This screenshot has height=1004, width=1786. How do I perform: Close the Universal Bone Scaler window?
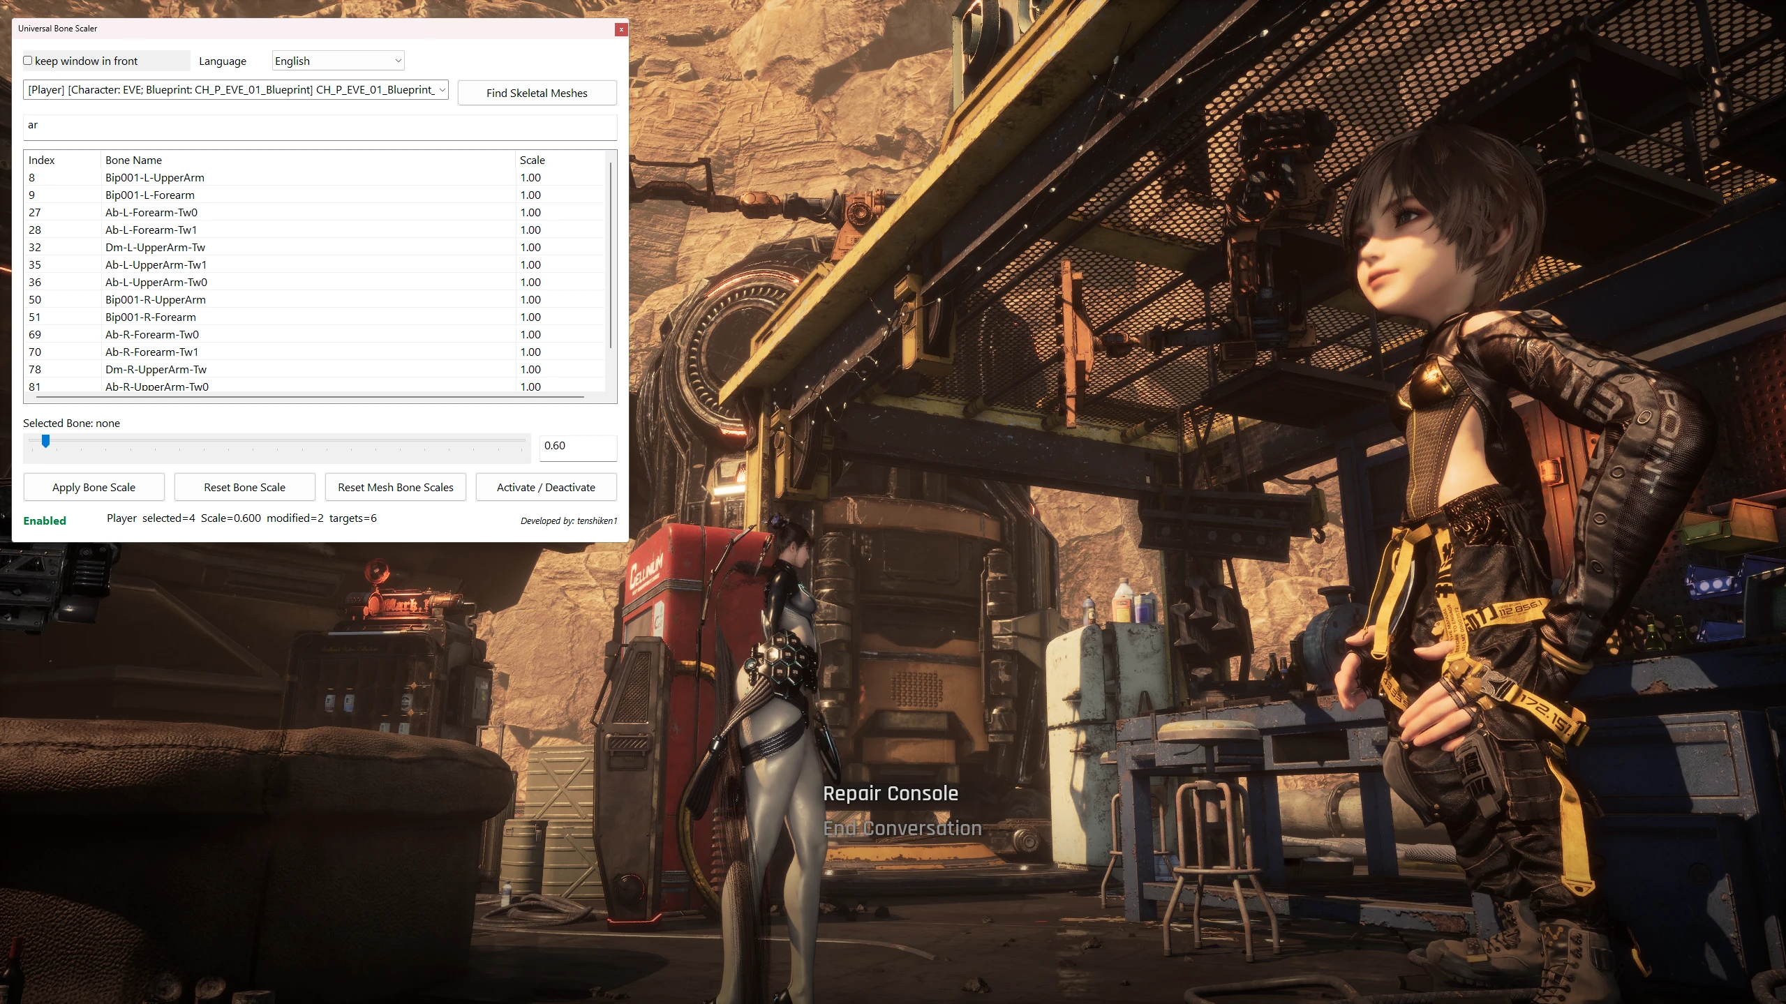(621, 29)
